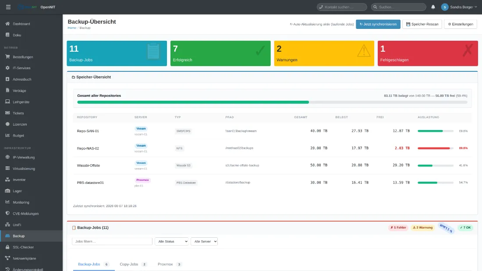Open the Einstellungen button

pyautogui.click(x=461, y=24)
